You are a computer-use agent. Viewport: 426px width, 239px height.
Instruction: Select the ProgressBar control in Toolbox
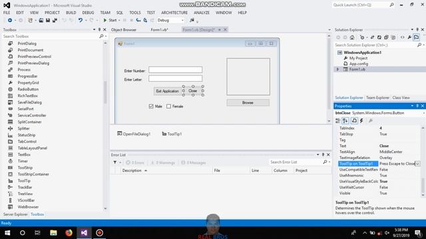[27, 76]
